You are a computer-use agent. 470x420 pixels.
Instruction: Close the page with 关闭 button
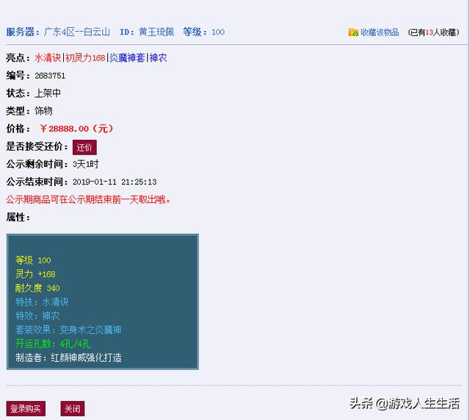click(72, 408)
